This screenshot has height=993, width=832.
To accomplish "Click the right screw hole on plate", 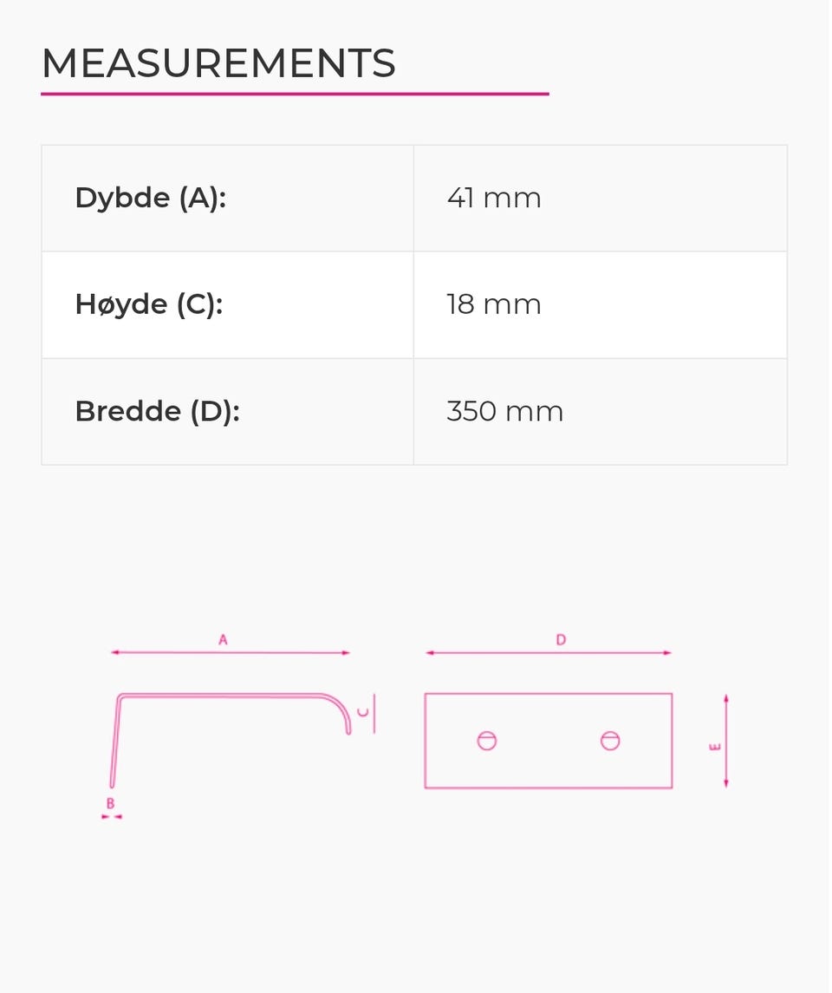I will click(x=610, y=741).
